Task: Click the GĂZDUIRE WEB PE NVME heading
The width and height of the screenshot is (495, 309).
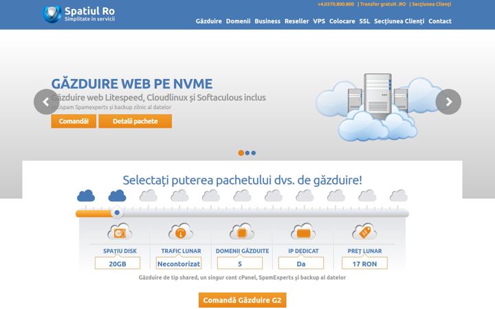Action: pyautogui.click(x=131, y=84)
